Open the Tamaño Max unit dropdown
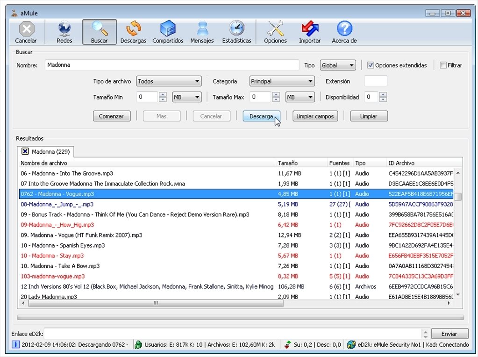The height and width of the screenshot is (357, 478). 300,97
